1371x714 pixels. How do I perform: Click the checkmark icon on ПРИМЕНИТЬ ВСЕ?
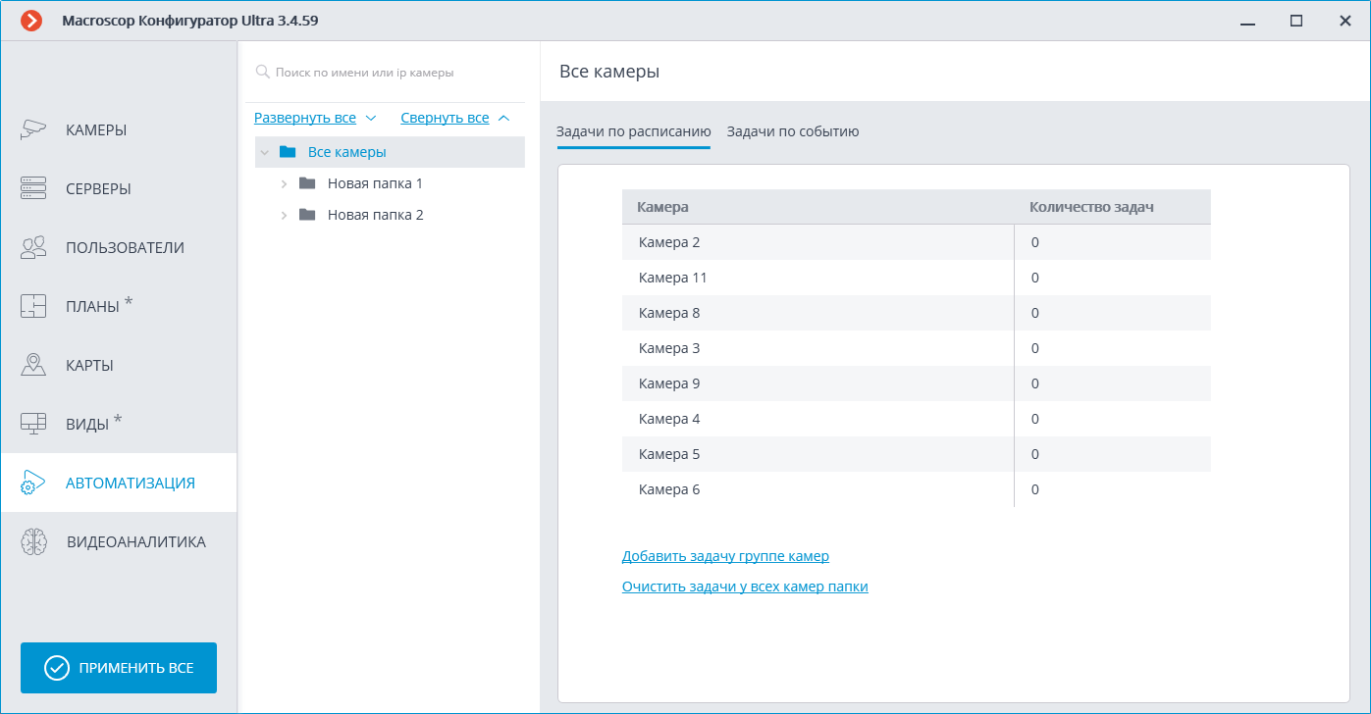tap(57, 668)
